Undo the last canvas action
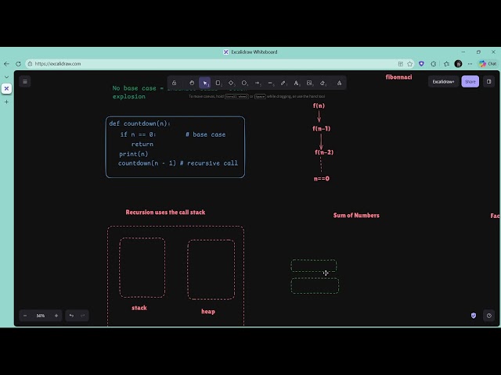501x375 pixels. click(x=71, y=316)
